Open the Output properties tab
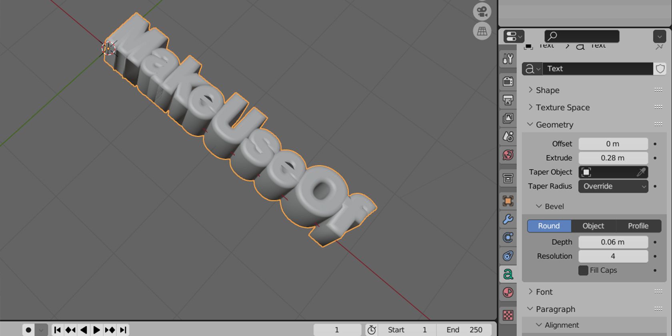 coord(508,100)
